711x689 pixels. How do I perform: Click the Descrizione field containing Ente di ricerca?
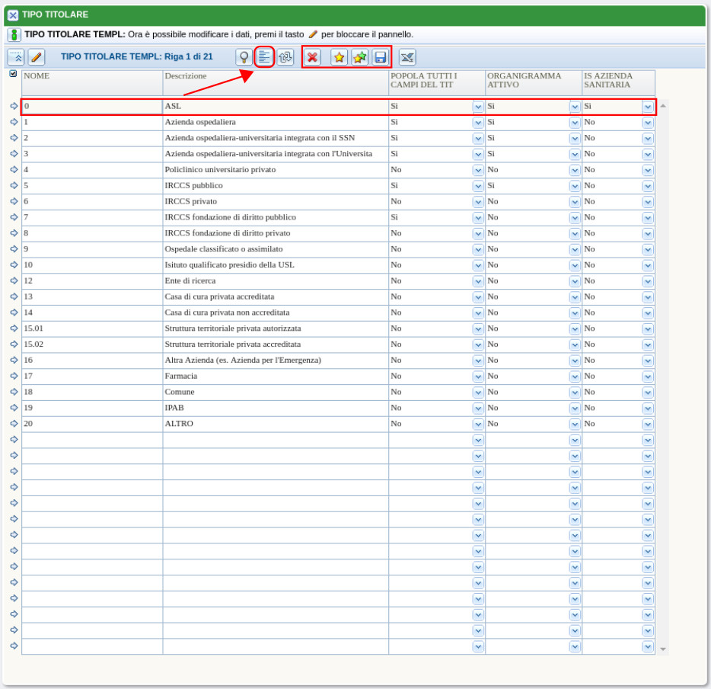(275, 280)
